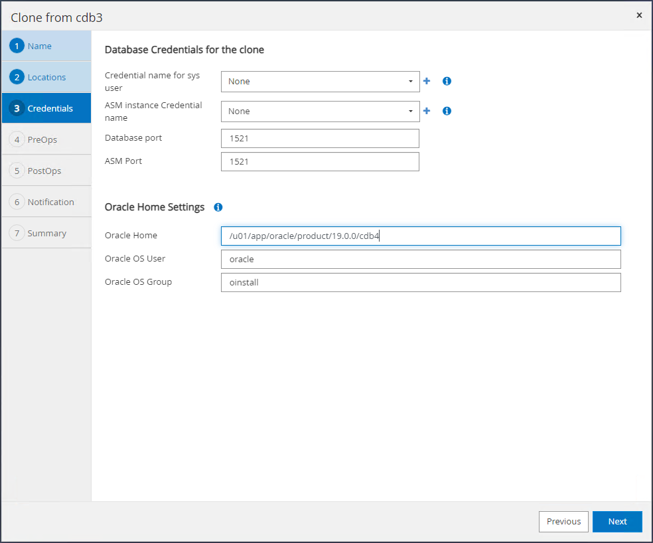
Task: Jump to the PostOps step
Action: (46, 171)
